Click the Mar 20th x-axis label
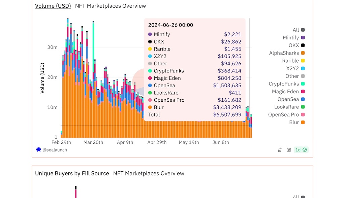 93,142
